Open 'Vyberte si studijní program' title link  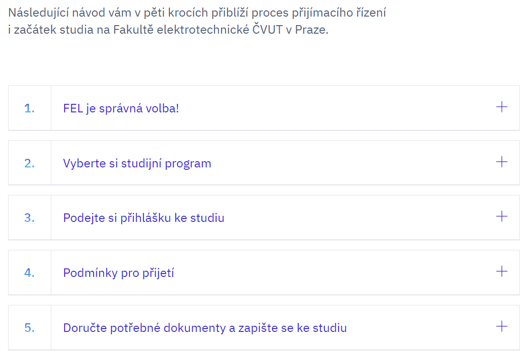pyautogui.click(x=137, y=164)
